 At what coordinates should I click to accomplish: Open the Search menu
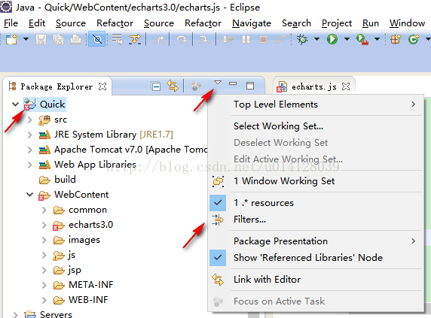[296, 23]
